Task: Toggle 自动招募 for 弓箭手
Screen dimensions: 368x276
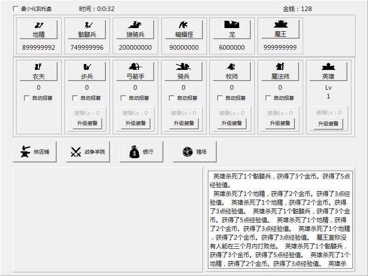Action: coord(123,98)
